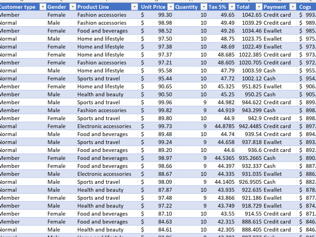The image size is (316, 237).
Task: Open the Product Line filter dropdown
Action: coord(134,7)
